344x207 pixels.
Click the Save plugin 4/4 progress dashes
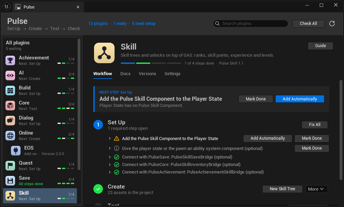pos(66,183)
